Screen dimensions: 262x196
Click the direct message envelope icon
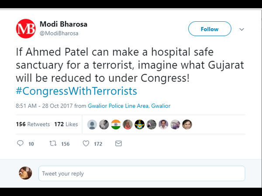118,143
